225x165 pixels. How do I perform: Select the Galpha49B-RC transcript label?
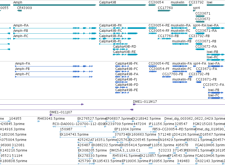click(111, 31)
